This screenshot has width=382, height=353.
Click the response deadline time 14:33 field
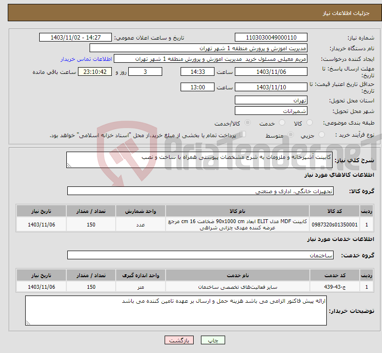(198, 71)
